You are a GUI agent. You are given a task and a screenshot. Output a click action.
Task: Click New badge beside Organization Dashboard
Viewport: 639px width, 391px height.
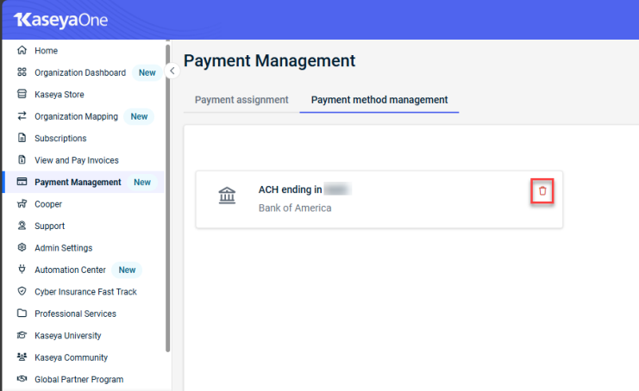point(147,72)
